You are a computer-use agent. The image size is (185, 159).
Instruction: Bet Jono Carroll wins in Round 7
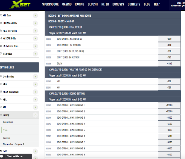(x=169, y=142)
